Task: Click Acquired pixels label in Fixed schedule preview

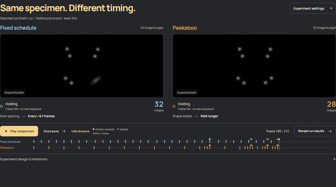Action: click(x=14, y=92)
